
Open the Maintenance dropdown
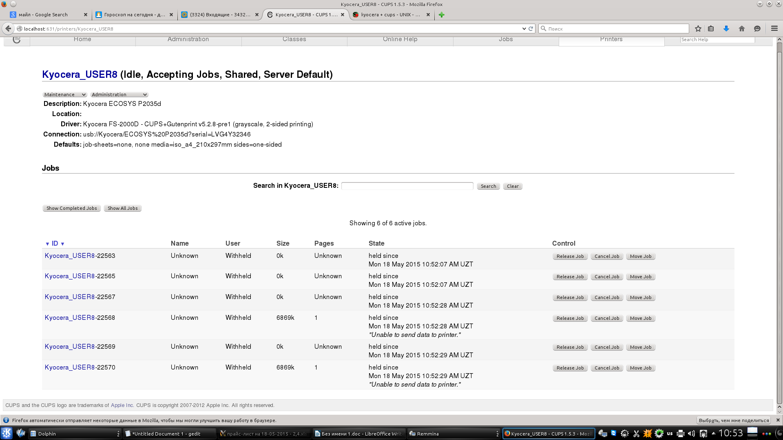coord(65,95)
